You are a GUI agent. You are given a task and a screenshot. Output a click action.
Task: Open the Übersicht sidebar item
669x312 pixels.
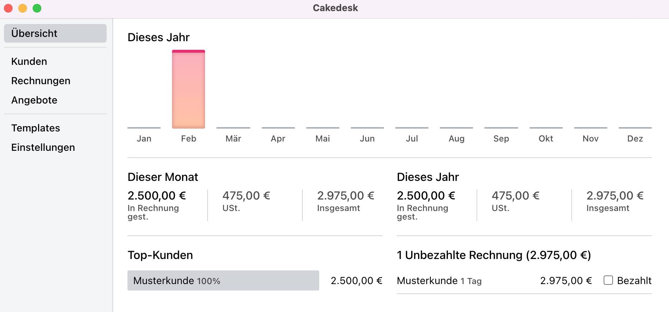click(x=55, y=33)
